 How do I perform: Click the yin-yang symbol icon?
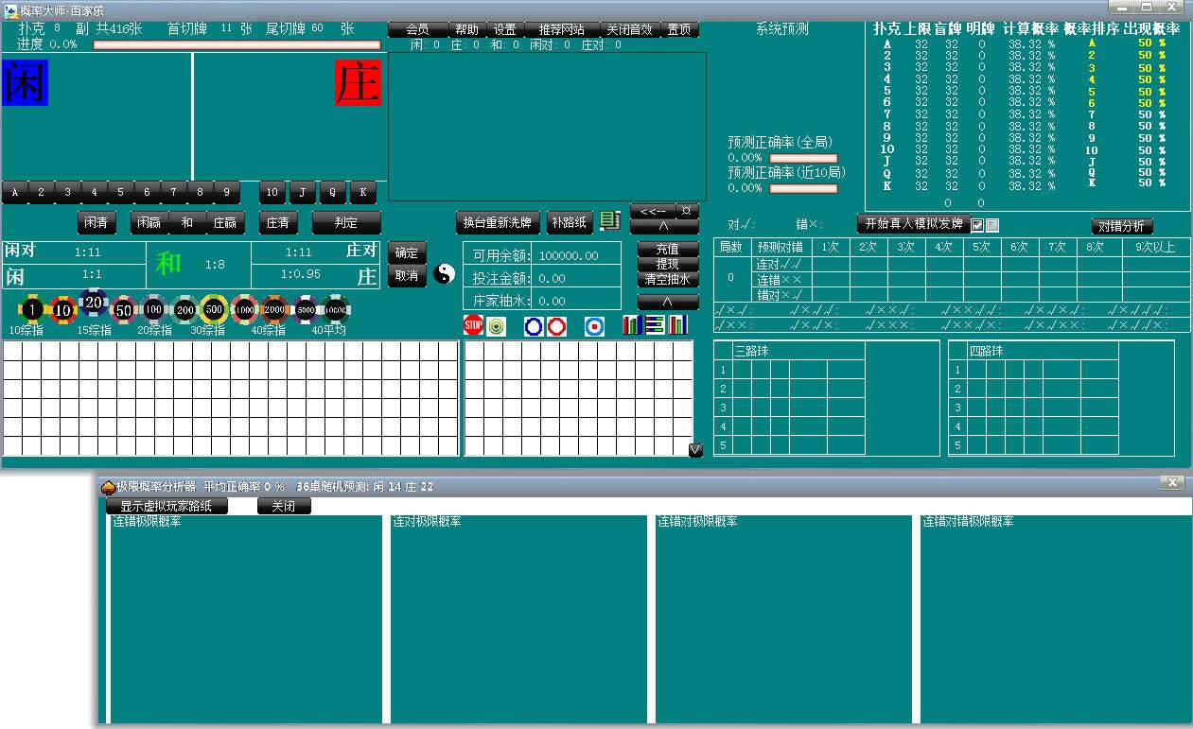(445, 274)
